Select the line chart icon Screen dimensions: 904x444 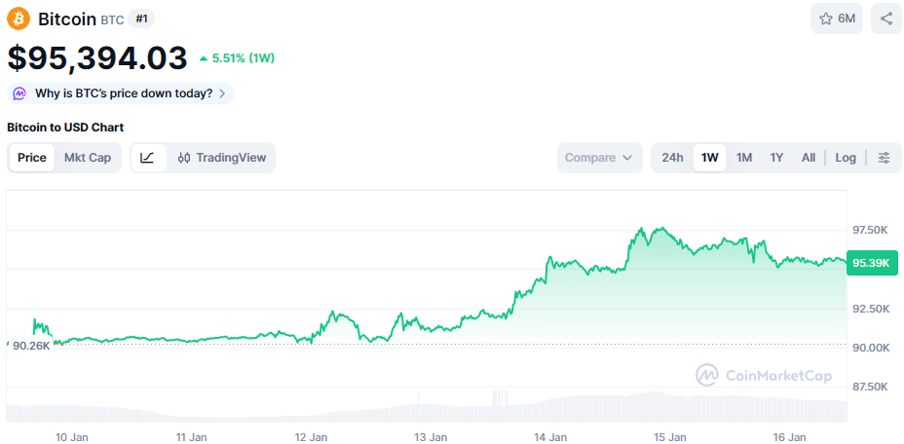point(148,158)
